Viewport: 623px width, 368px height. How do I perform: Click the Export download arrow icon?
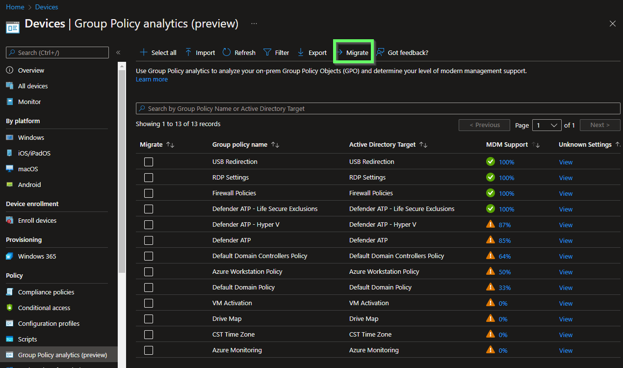click(x=301, y=53)
